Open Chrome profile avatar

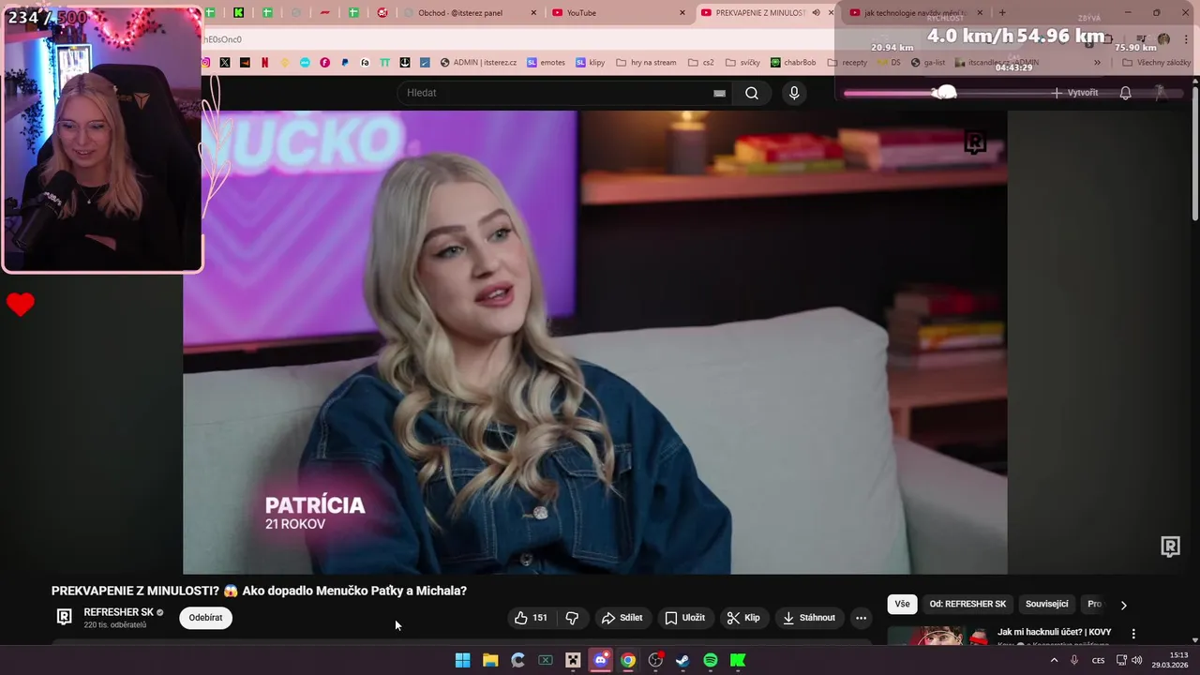[1163, 39]
